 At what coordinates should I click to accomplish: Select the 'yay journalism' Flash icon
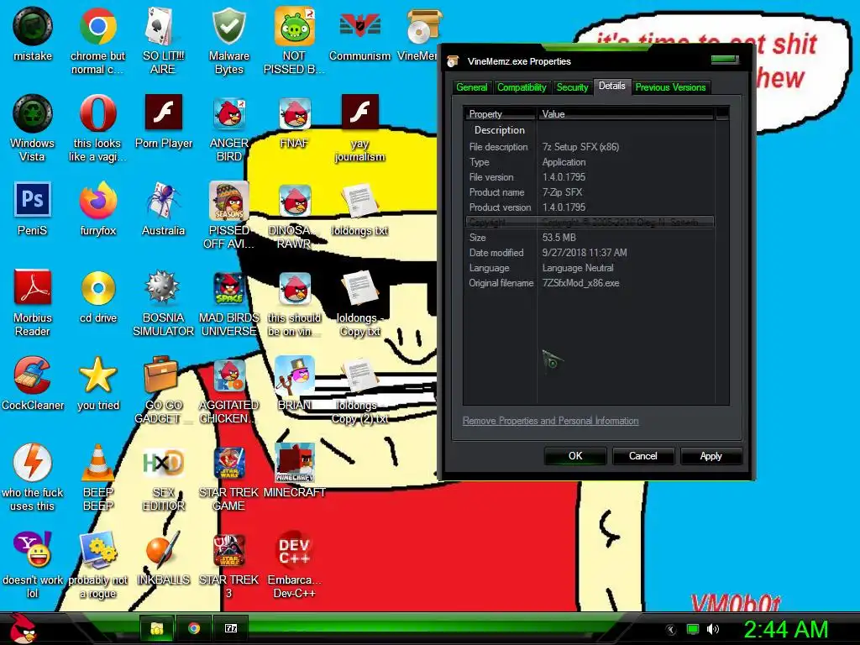coord(359,128)
